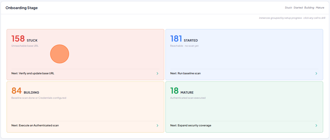Screen dimensions: 330x140
Task: Click the 18 Mature count
Action: (x=175, y=91)
